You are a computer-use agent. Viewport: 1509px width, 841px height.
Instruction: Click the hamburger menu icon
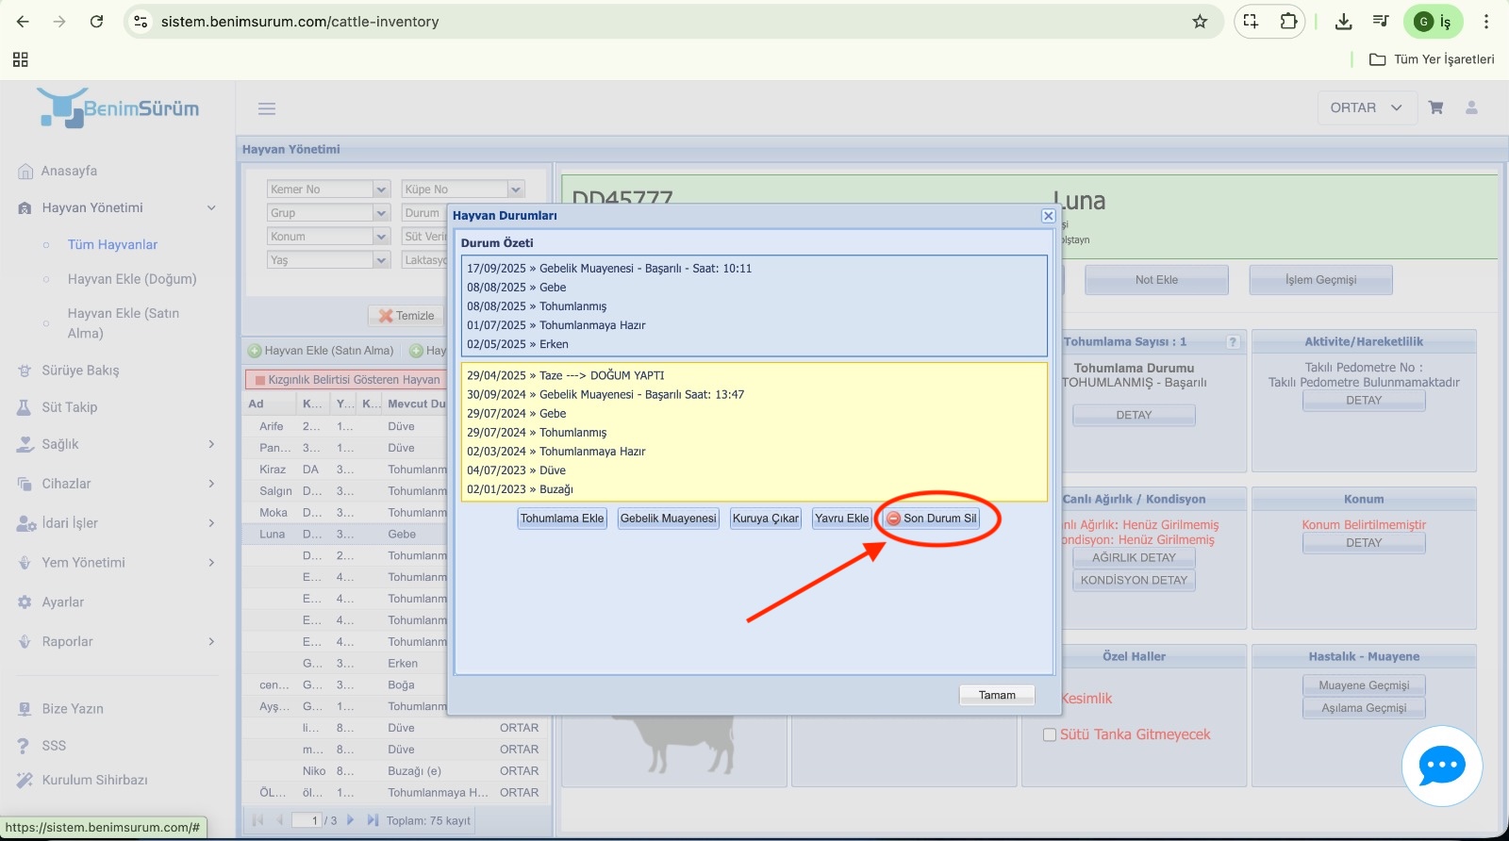267,108
